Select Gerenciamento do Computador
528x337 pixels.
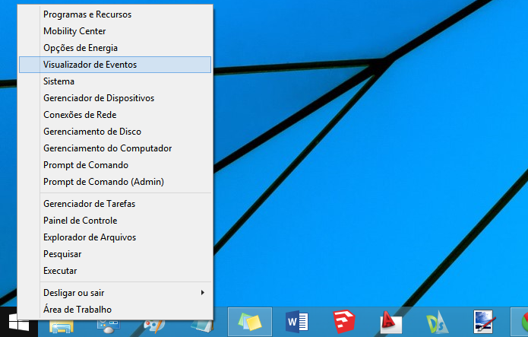115,148
